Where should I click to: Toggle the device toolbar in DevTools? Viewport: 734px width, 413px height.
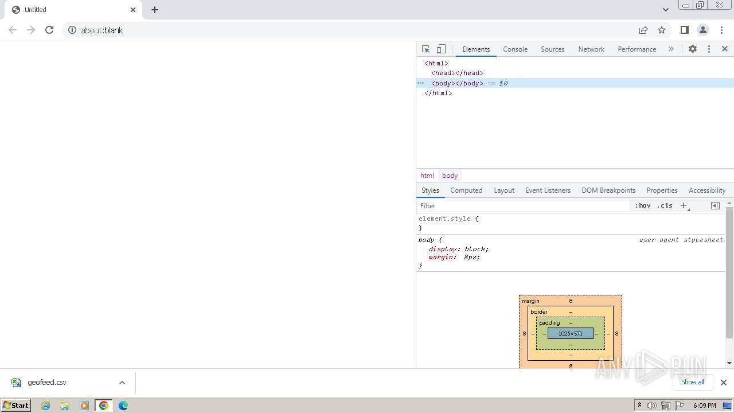coord(441,49)
